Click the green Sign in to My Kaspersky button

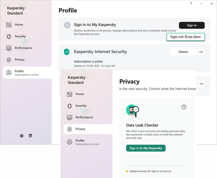pyautogui.click(x=146, y=148)
